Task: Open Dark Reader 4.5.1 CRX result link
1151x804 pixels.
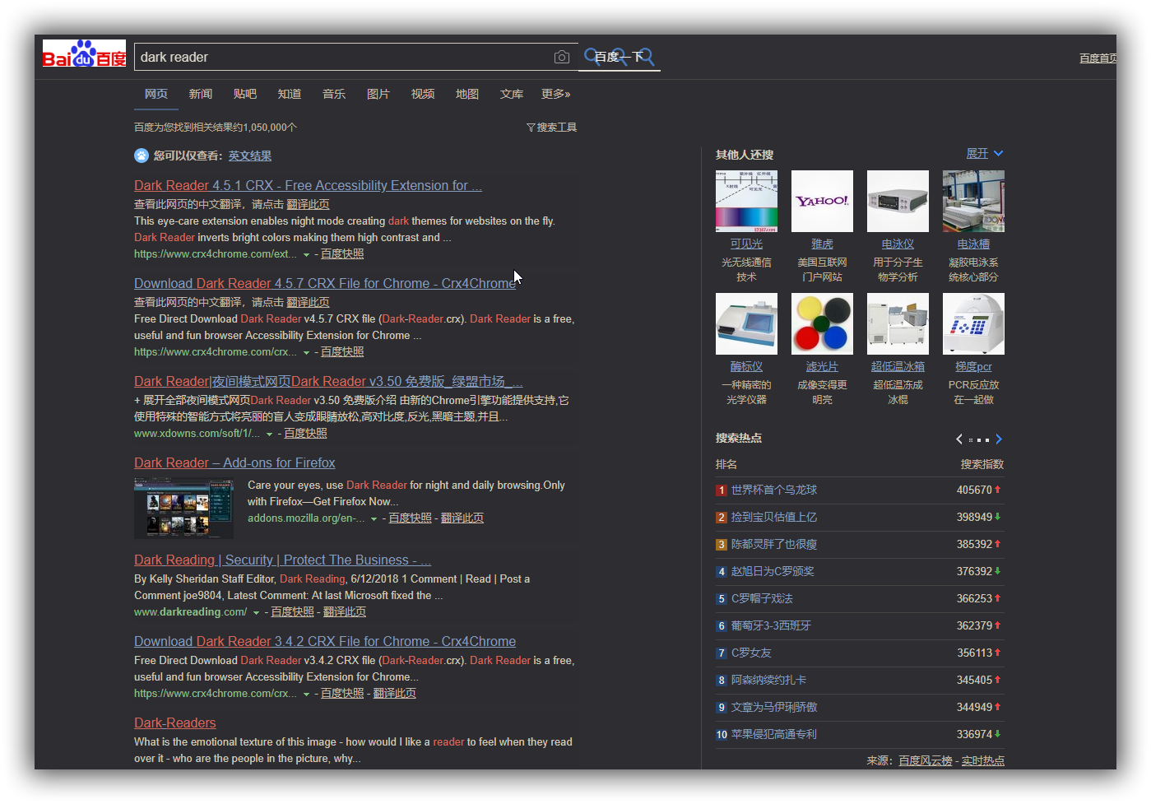Action: click(308, 186)
